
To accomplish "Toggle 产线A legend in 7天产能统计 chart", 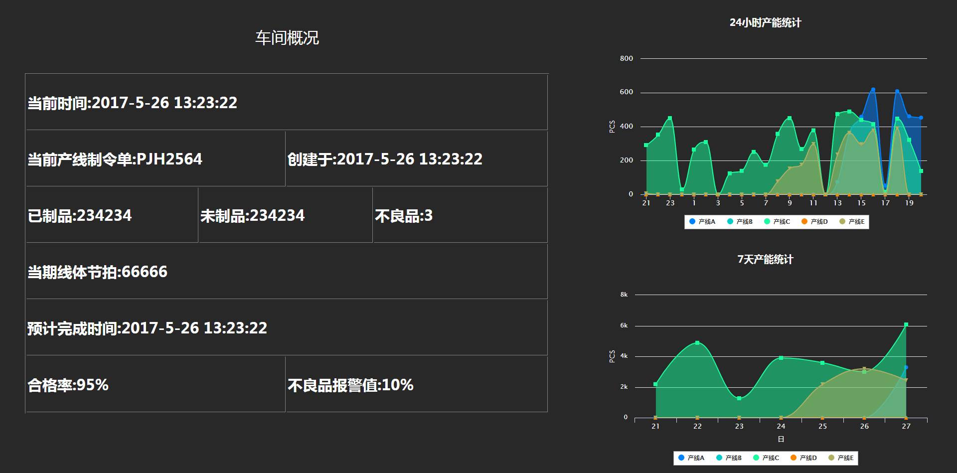I will [x=691, y=458].
